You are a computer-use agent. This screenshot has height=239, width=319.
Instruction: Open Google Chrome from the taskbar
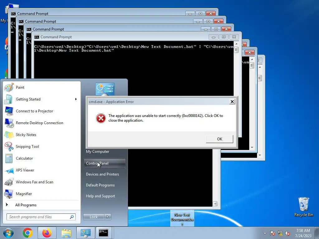[x=28, y=233]
